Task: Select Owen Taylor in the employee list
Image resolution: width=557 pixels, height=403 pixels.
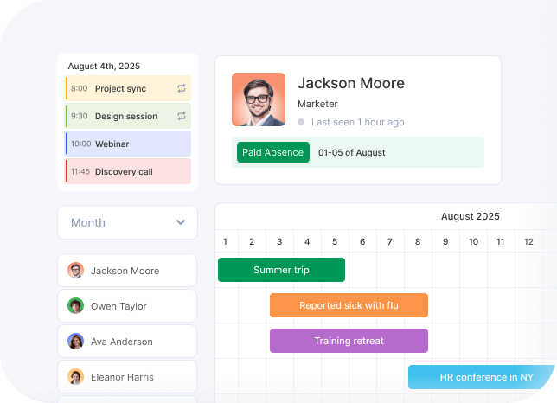Action: tap(127, 306)
